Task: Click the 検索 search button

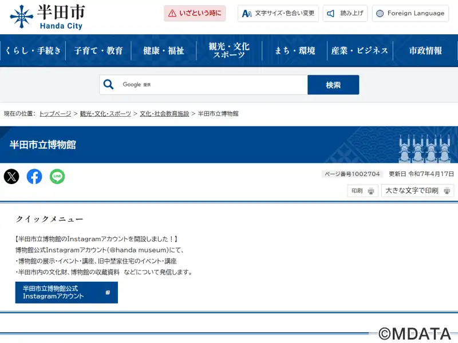Action: pyautogui.click(x=333, y=85)
